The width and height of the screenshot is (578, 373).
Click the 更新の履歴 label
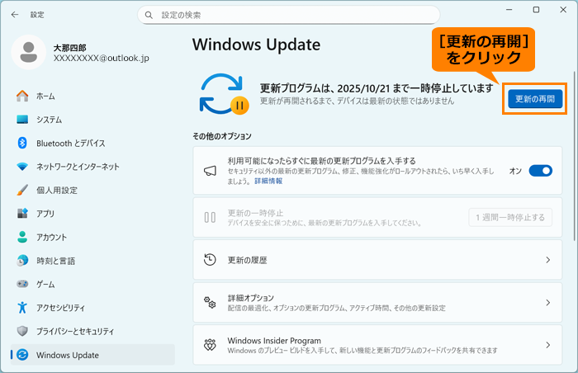247,260
